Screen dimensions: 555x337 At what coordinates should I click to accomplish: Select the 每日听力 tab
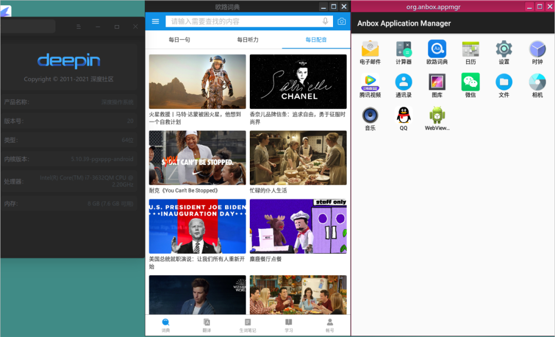click(x=248, y=40)
